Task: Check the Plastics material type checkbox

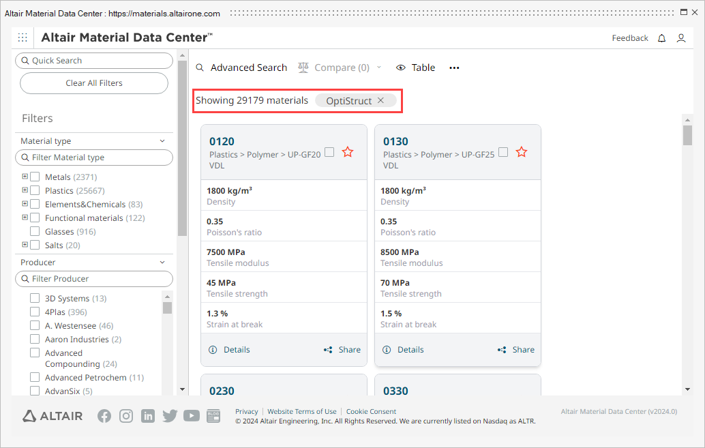Action: pos(35,190)
